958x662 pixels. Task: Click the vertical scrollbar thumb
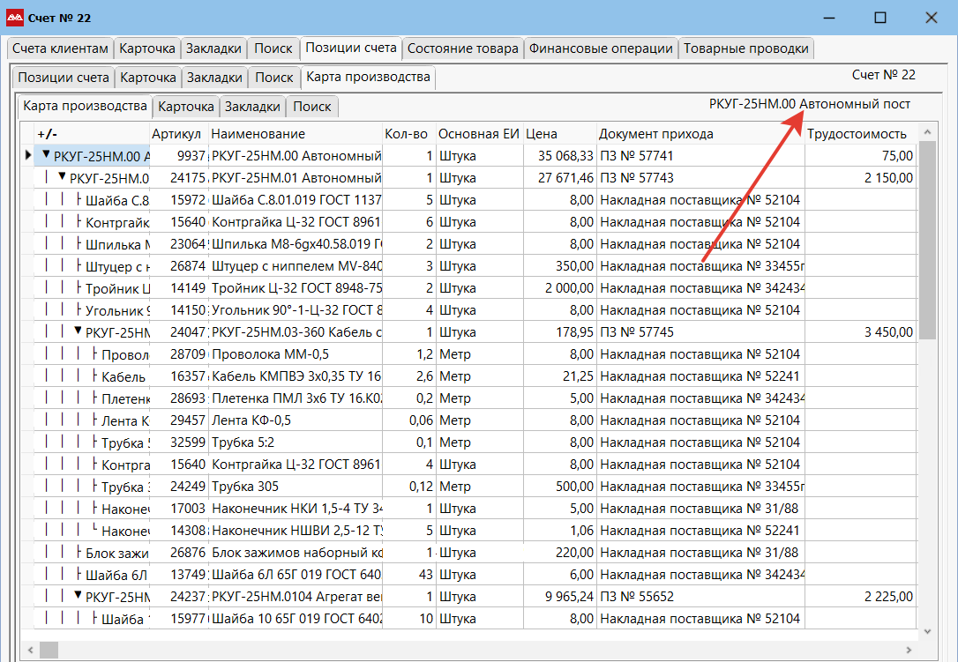(x=926, y=240)
